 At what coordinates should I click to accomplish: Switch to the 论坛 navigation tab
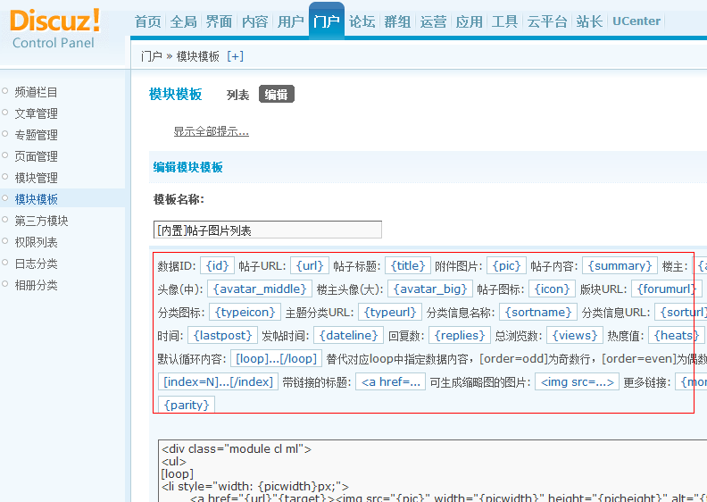362,21
